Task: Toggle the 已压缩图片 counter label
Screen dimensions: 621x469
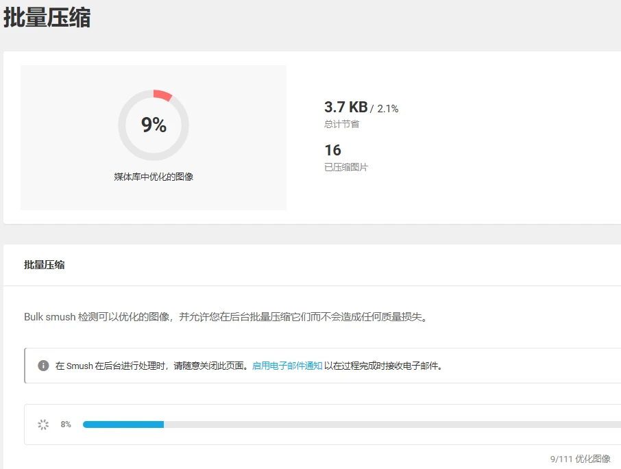Action: [x=347, y=167]
